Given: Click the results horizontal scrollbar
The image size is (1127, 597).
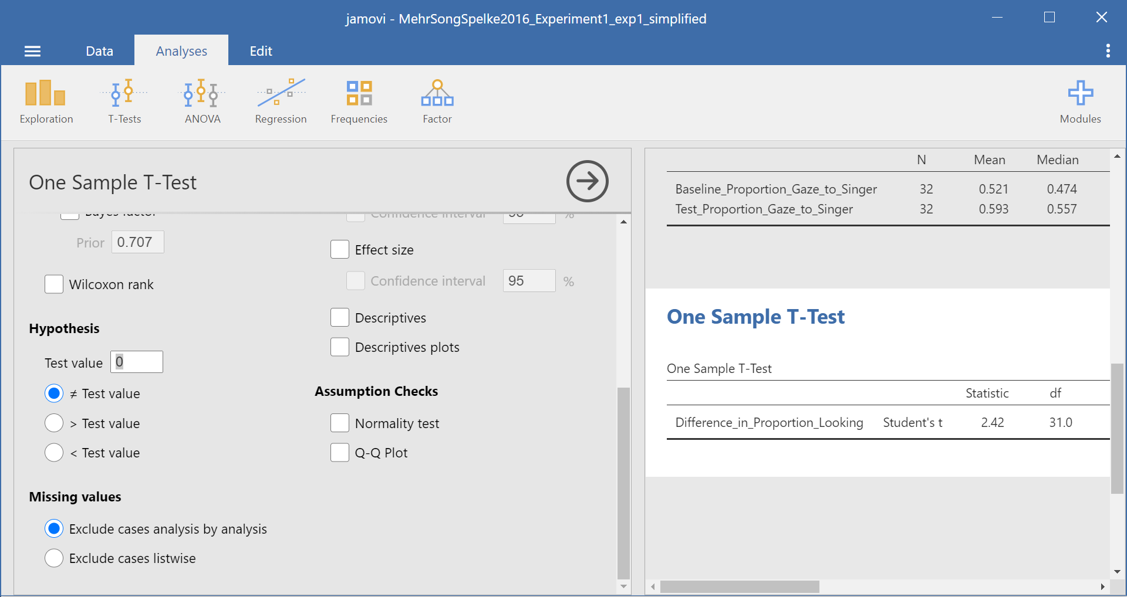Looking at the screenshot, I should click(x=740, y=586).
